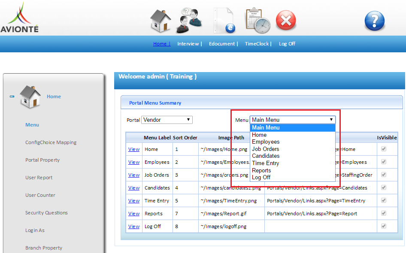The height and width of the screenshot is (253, 406).
Task: Open the View link for the Home row
Action: (x=134, y=149)
